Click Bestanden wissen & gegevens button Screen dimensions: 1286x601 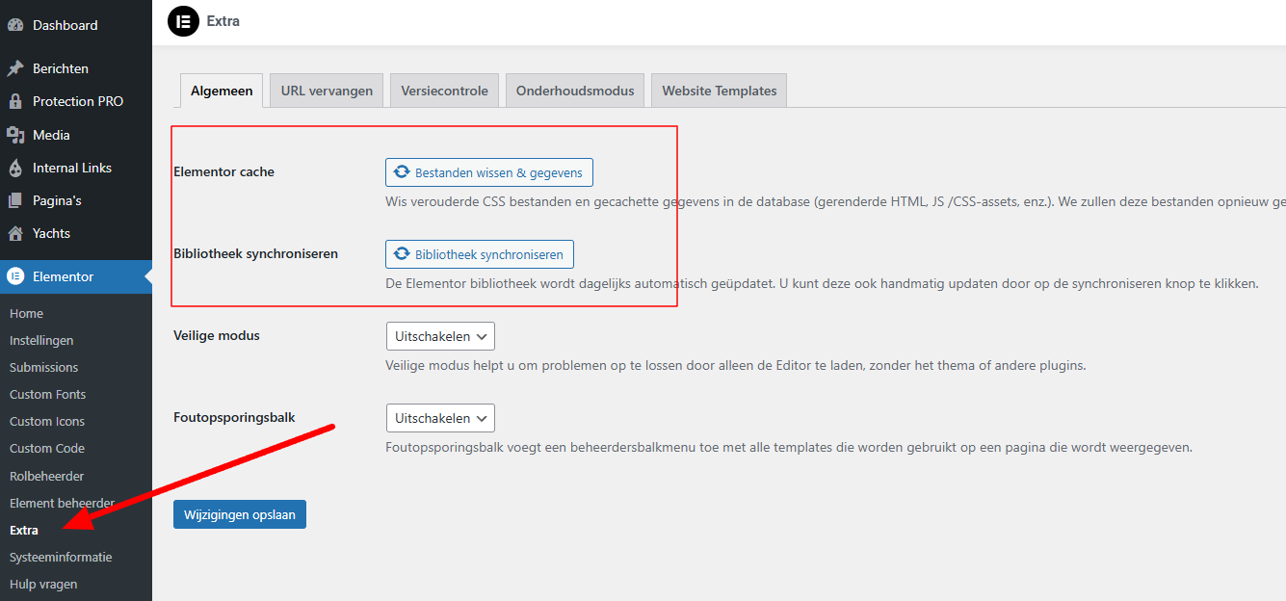coord(489,172)
